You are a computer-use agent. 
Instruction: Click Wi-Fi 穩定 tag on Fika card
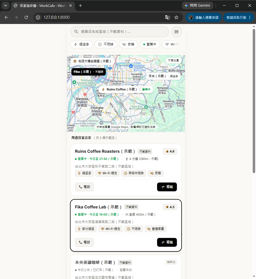111,229
